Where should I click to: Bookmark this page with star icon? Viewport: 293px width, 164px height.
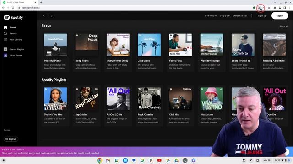(269, 8)
